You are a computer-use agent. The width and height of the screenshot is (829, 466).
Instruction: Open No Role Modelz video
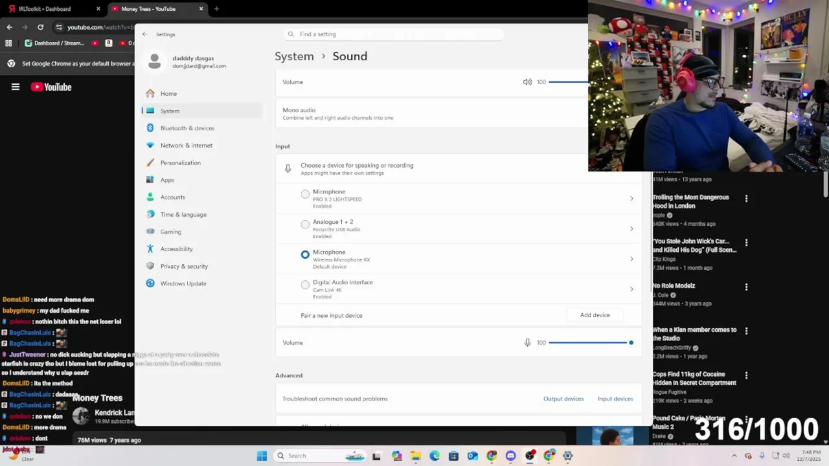[x=674, y=285]
